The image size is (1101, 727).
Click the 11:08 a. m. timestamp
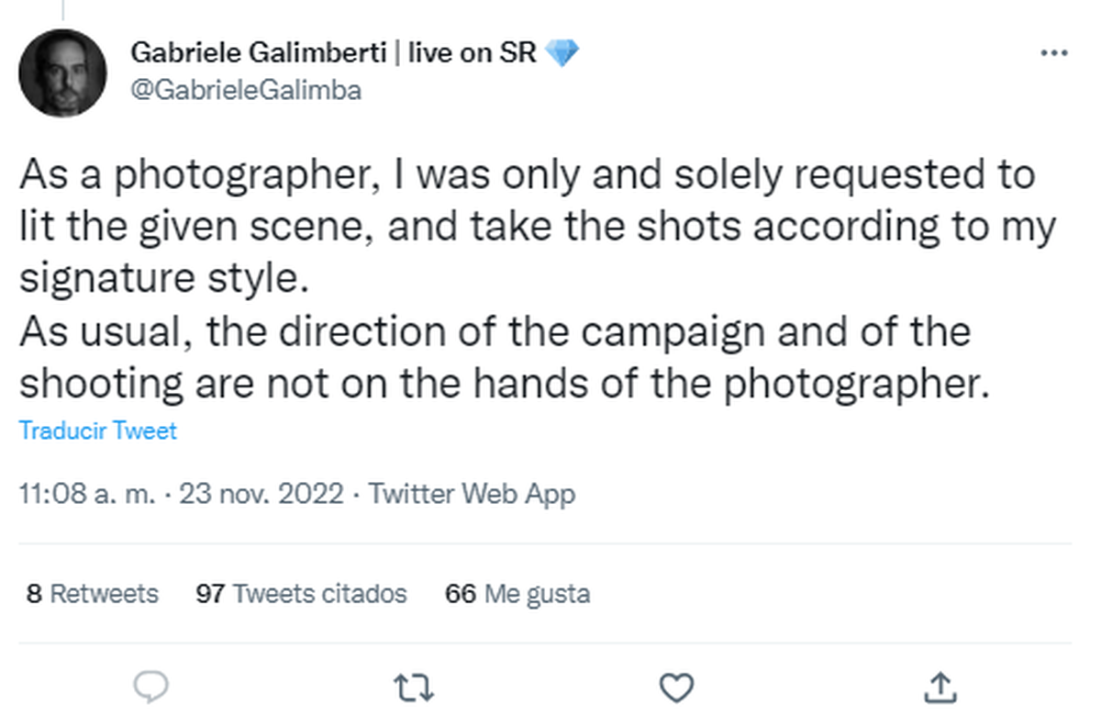(x=88, y=494)
